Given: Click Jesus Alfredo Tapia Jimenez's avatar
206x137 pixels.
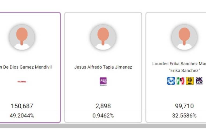Looking at the screenshot, I should pos(103,37).
